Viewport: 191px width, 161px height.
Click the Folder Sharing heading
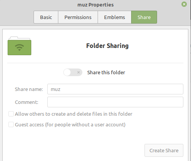point(108,46)
